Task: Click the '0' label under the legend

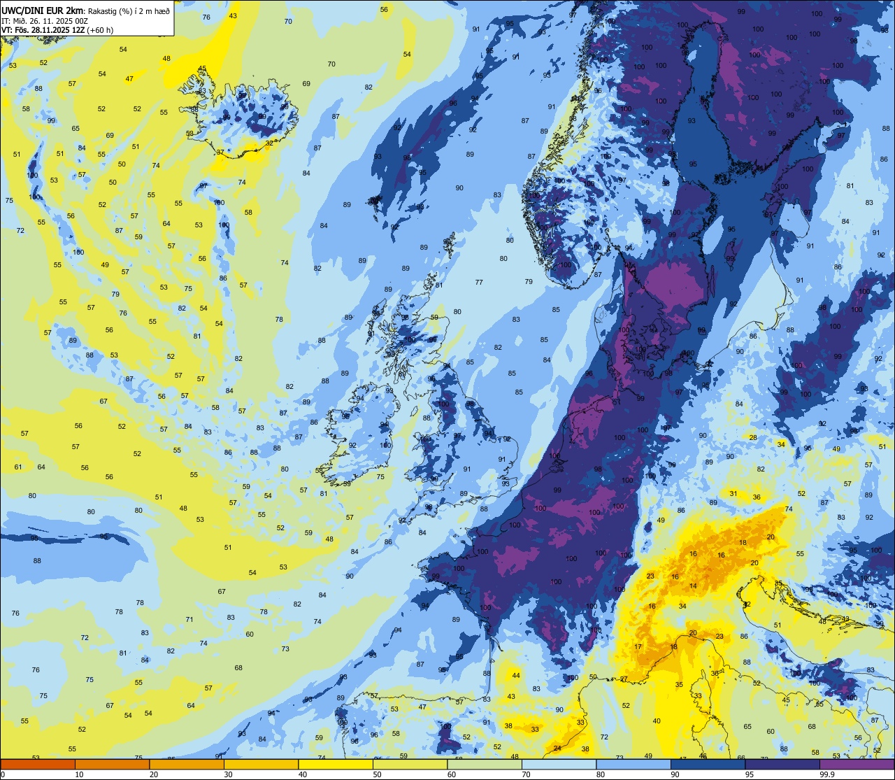Action: 3,774
